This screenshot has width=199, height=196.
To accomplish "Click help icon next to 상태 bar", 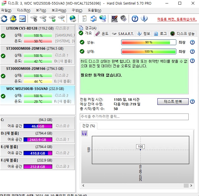I will point(192,51).
